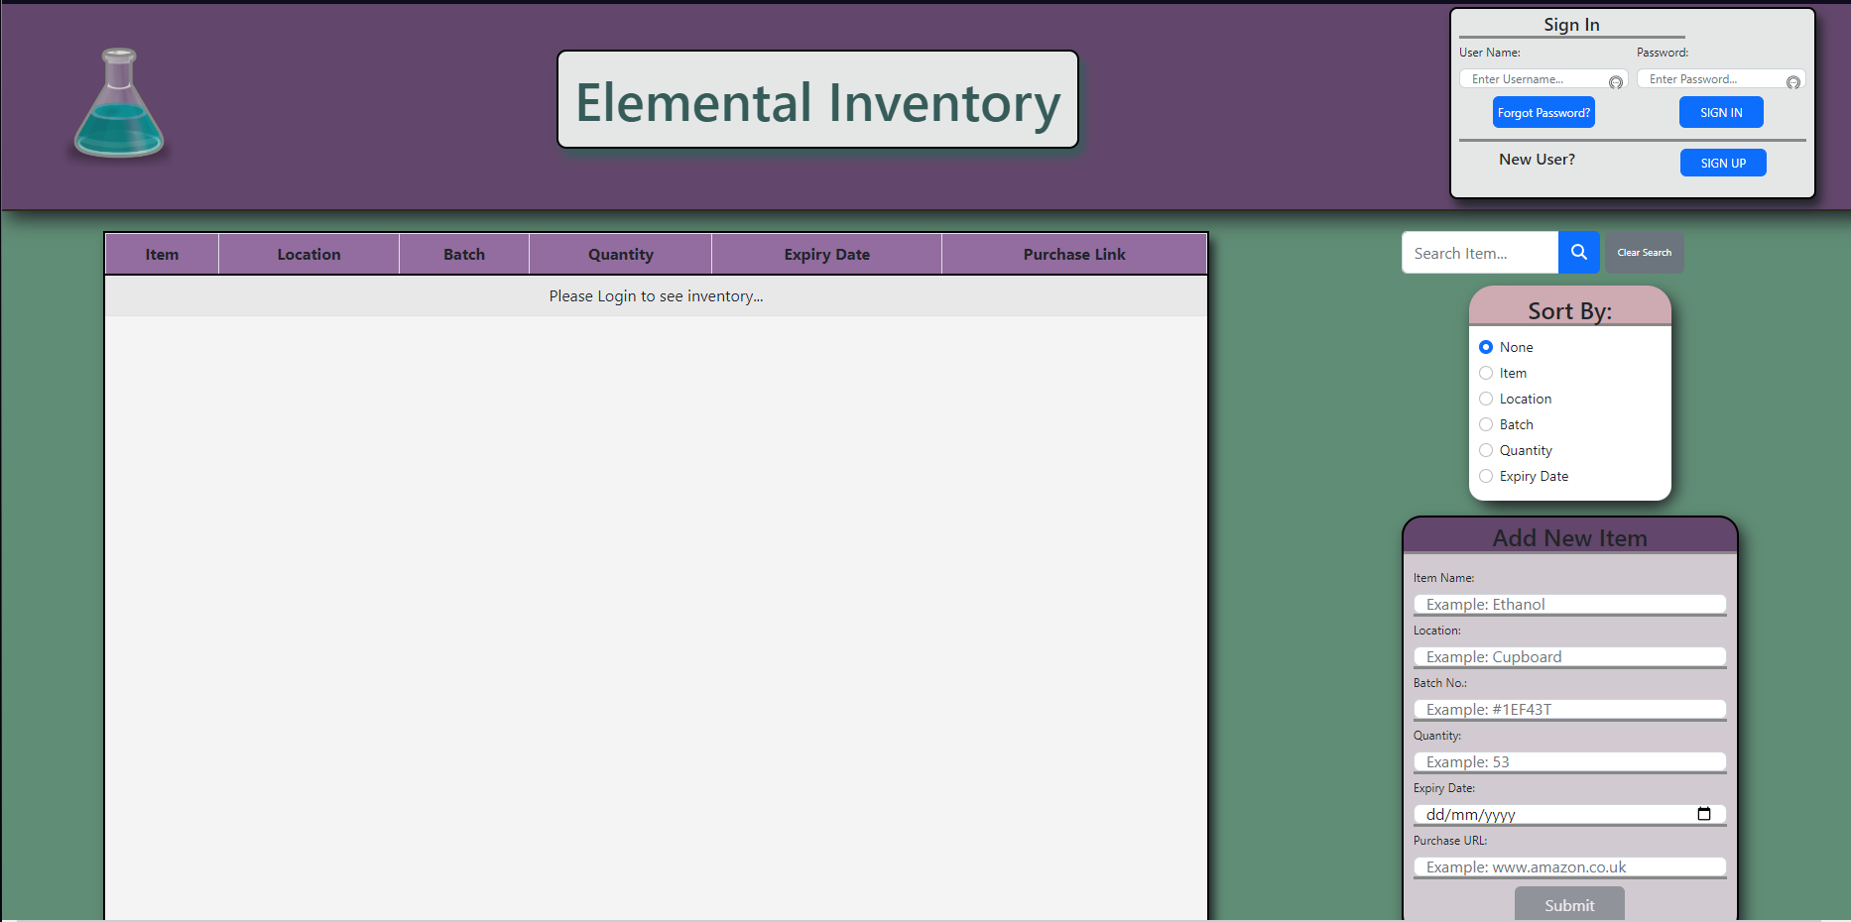The image size is (1851, 922).
Task: Select the None sort option
Action: 1485,347
